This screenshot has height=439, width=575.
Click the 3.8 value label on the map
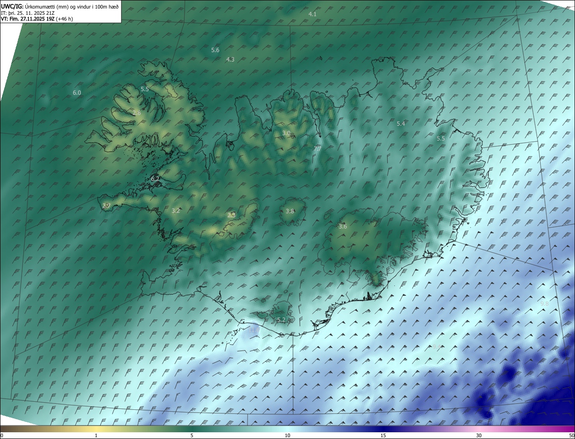pos(290,211)
